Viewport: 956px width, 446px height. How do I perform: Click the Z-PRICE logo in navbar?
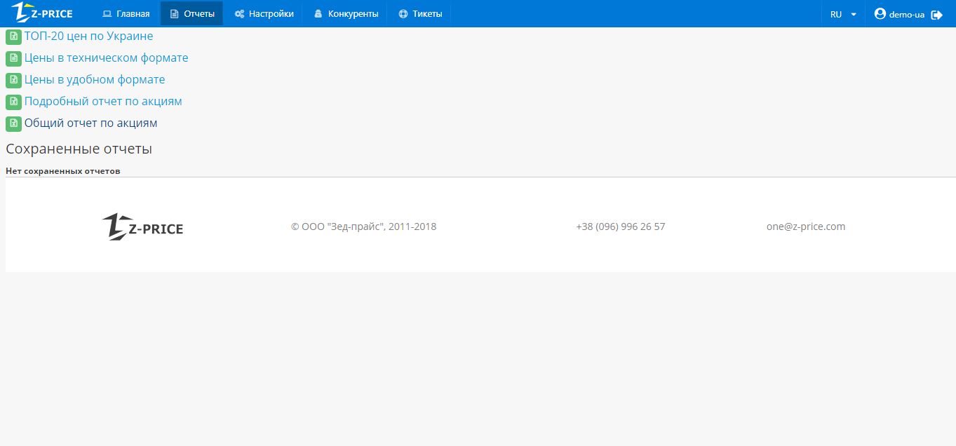click(x=41, y=13)
